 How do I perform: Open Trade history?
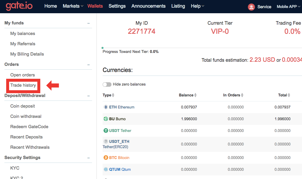click(x=23, y=85)
